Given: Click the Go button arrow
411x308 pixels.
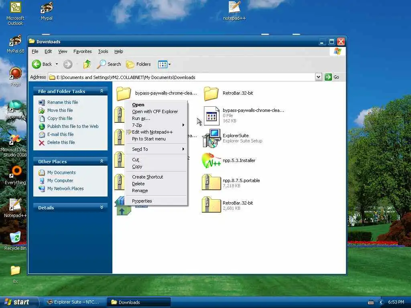Looking at the screenshot, I should coord(328,77).
